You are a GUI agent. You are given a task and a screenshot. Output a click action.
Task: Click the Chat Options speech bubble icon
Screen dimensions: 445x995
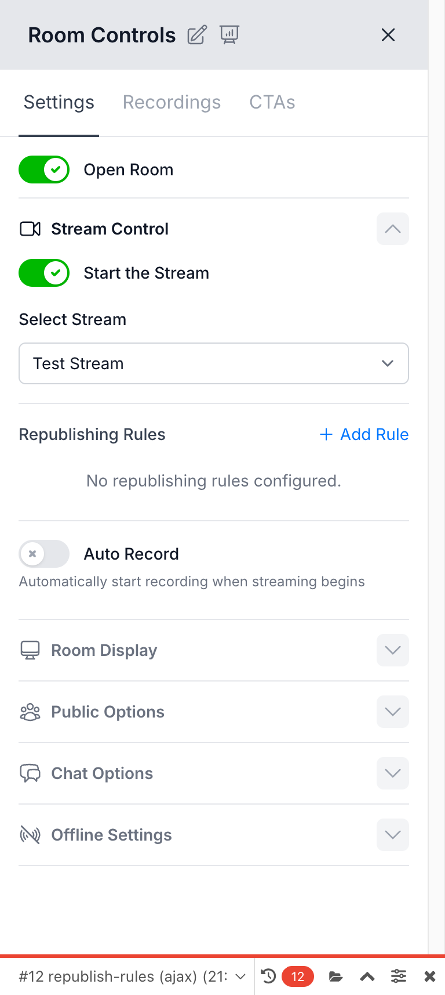pyautogui.click(x=30, y=773)
